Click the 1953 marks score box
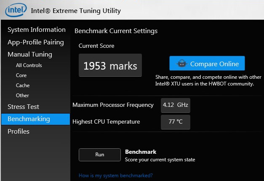The width and height of the screenshot is (264, 181). pos(110,66)
